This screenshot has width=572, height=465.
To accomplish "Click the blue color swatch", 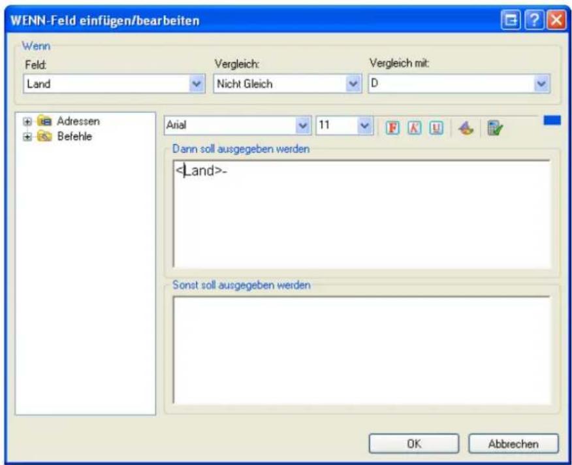I will click(552, 120).
